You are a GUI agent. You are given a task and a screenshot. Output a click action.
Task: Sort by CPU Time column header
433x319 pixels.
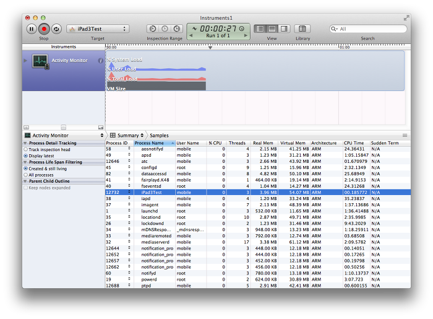(x=356, y=143)
